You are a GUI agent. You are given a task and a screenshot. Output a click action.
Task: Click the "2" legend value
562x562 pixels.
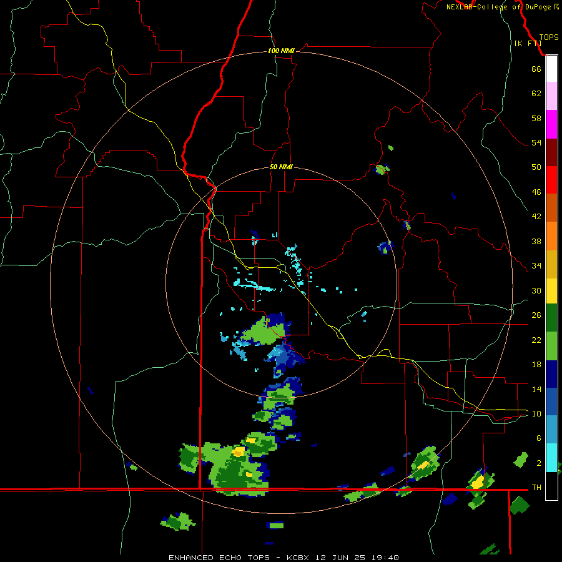[539, 463]
